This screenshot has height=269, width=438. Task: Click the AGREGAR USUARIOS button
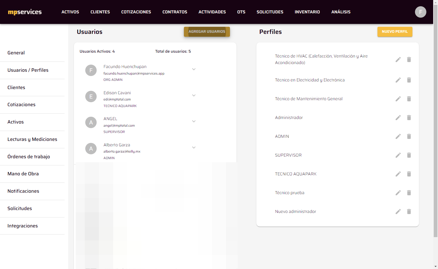[207, 32]
